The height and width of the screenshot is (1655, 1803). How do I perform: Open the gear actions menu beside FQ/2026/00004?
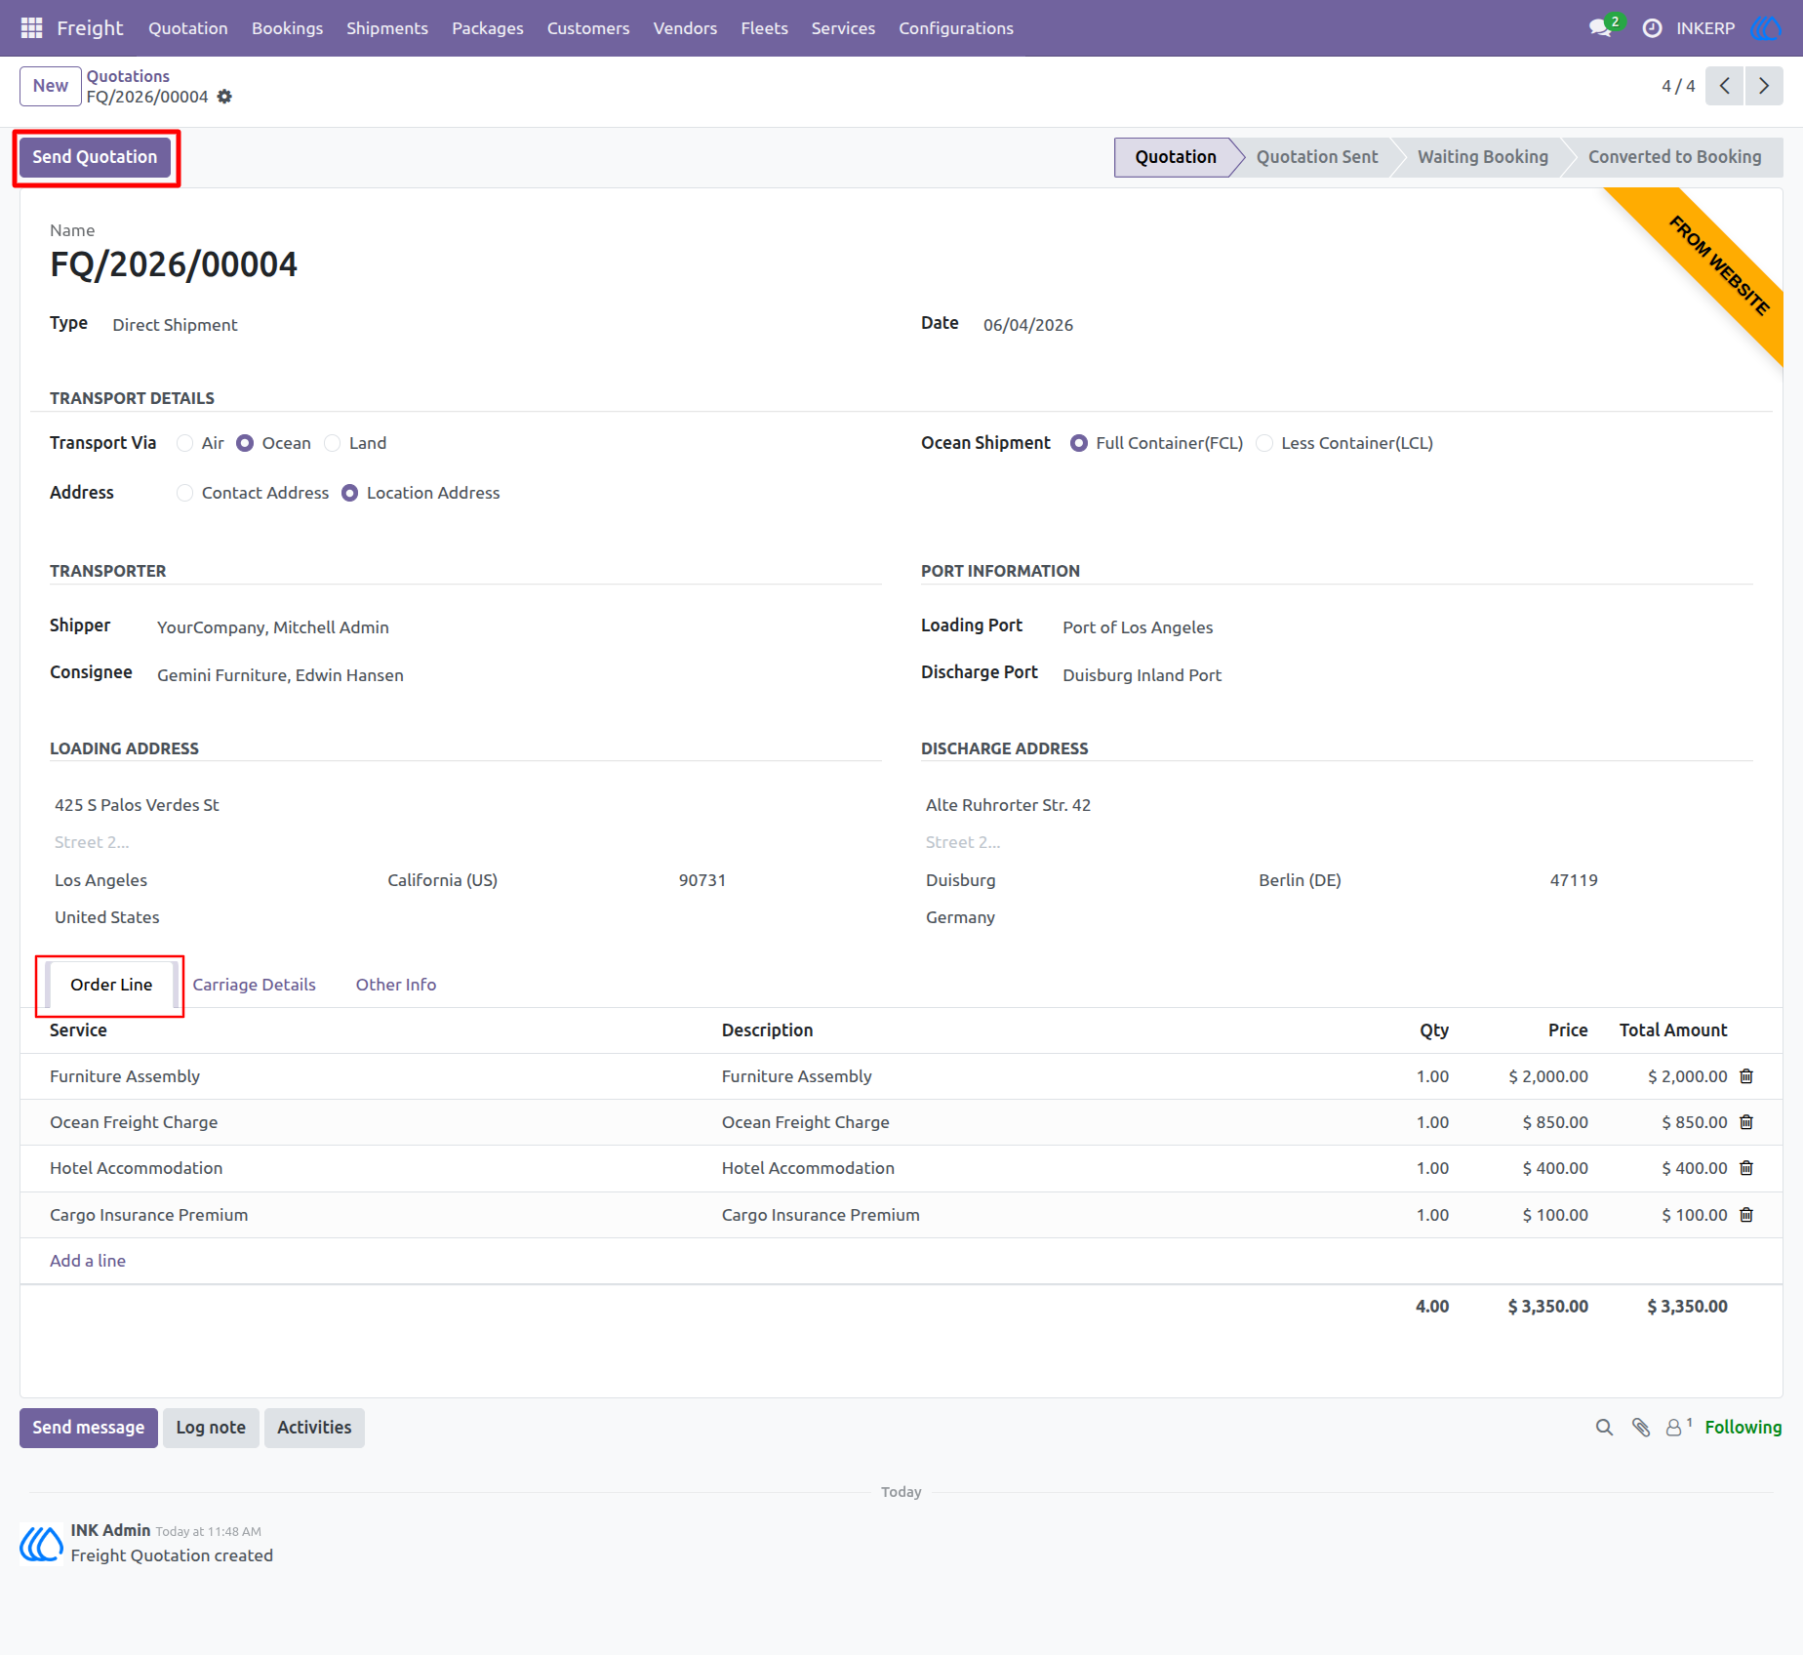point(224,97)
